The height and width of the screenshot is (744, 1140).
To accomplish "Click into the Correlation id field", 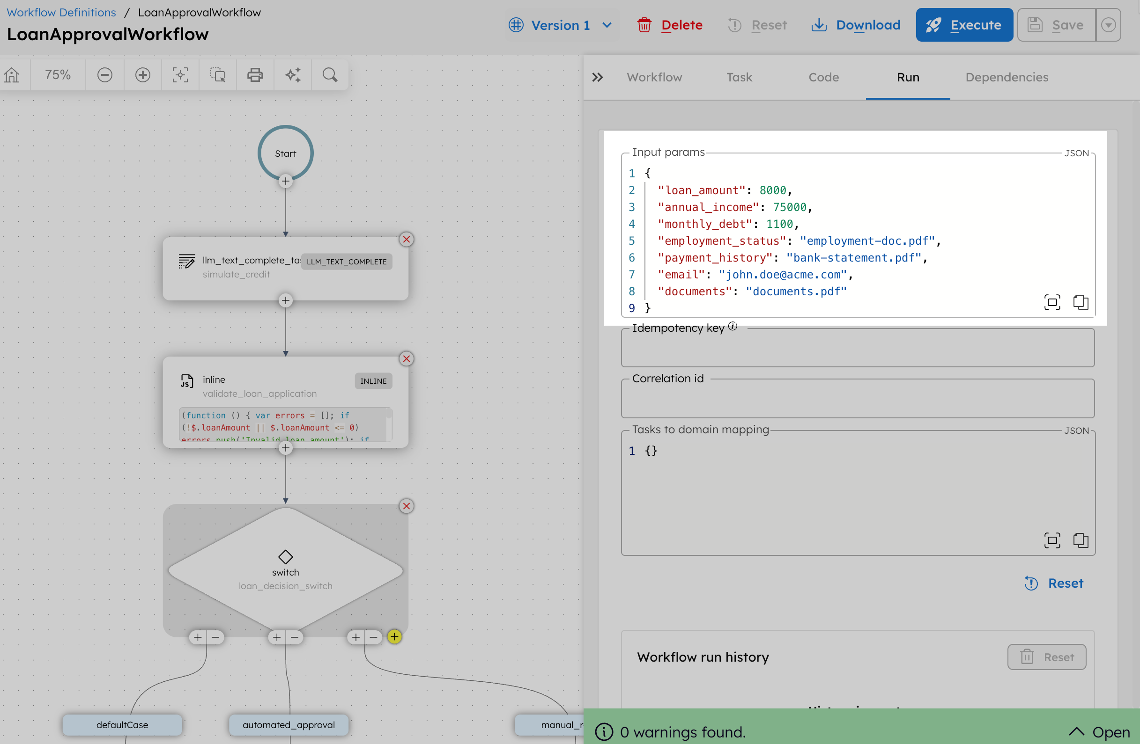I will pos(858,399).
